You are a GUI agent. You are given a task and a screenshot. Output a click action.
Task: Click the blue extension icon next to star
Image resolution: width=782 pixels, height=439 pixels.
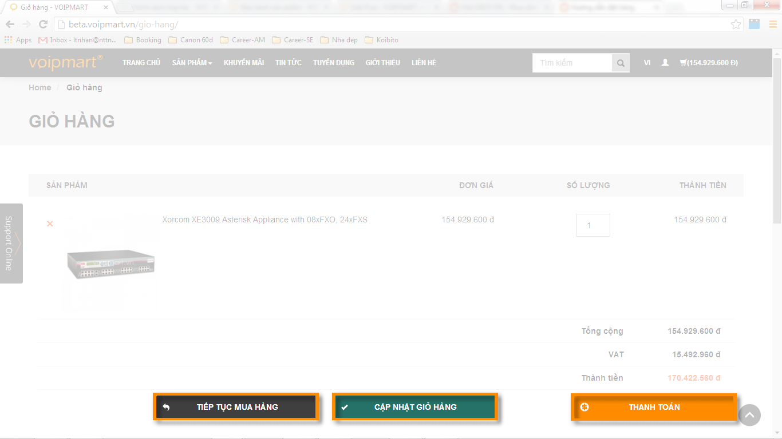[x=755, y=24]
